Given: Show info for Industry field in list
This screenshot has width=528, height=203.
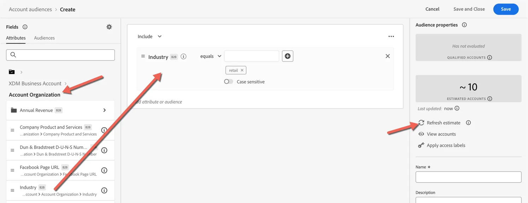Looking at the screenshot, I should (x=104, y=191).
